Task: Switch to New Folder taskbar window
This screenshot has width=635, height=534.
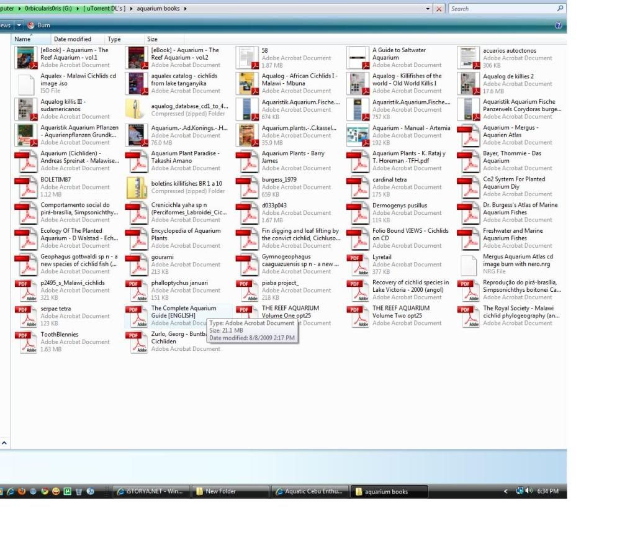Action: coord(229,491)
